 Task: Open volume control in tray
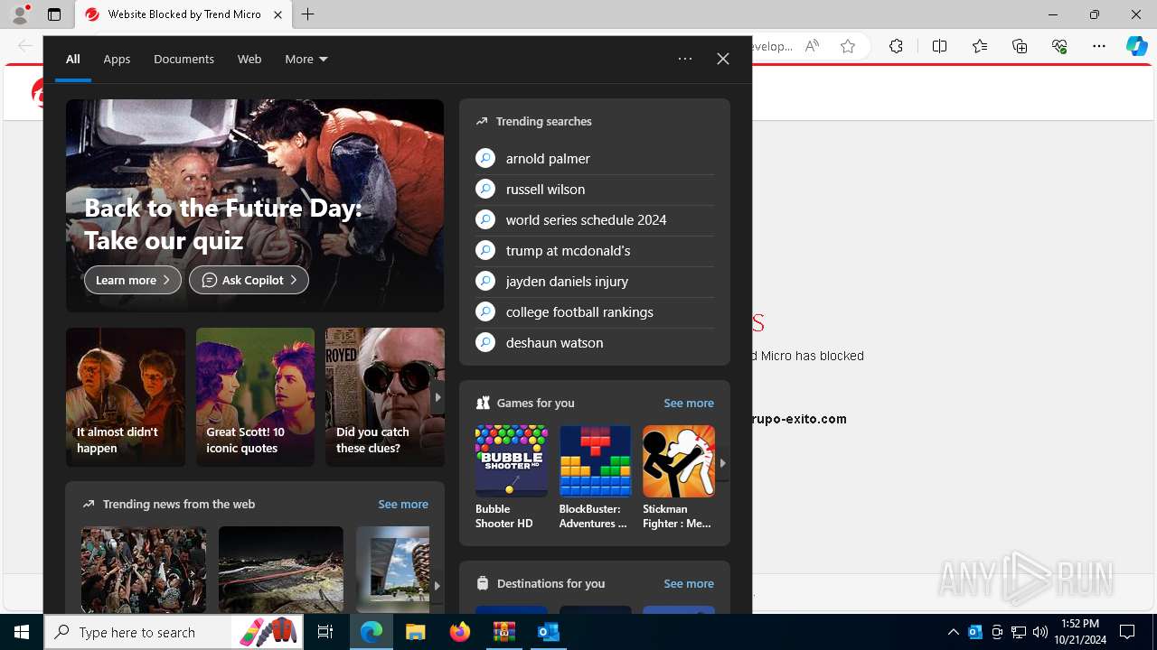pyautogui.click(x=1039, y=632)
